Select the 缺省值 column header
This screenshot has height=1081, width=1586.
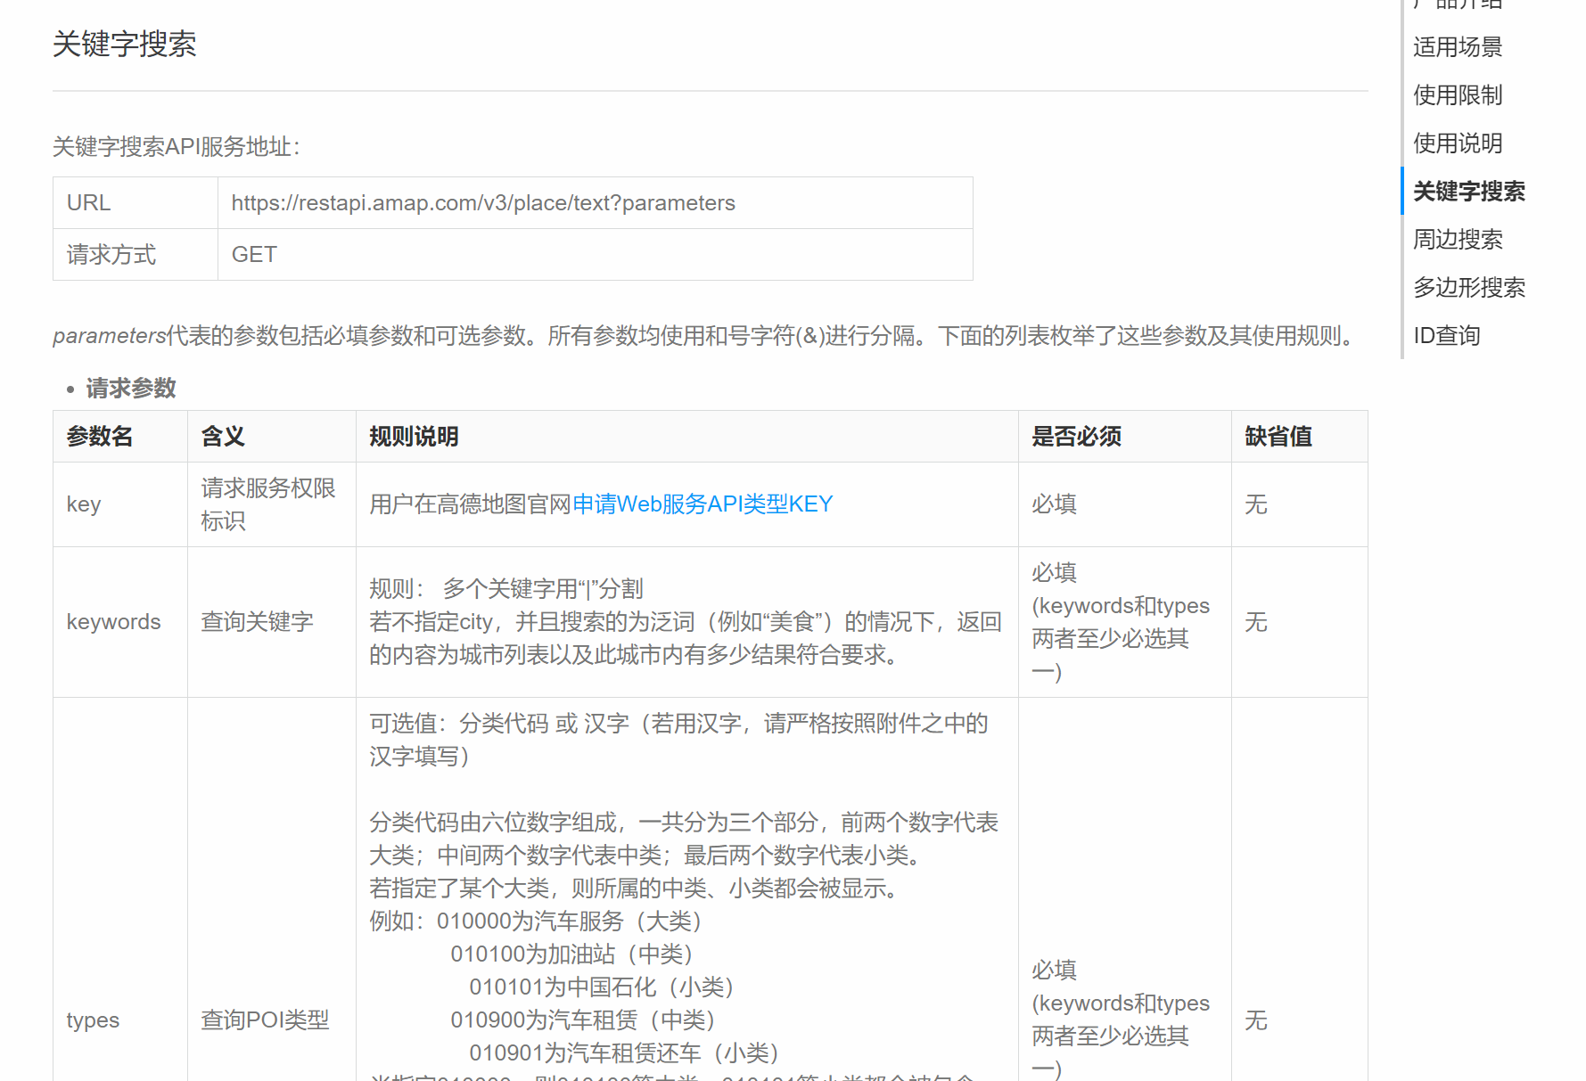click(x=1300, y=437)
